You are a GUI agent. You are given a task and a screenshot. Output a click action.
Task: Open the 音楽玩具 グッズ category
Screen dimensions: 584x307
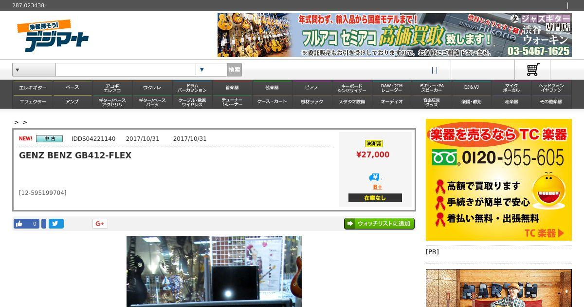(x=431, y=102)
